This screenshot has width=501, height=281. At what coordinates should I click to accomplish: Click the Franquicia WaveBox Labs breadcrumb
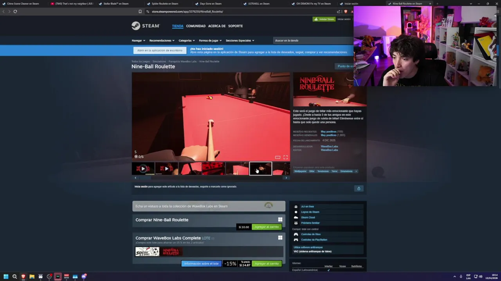click(x=182, y=61)
